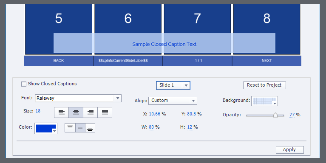Viewport: 326px width, 163px height.
Task: Edit the font Size value 18
Action: coord(38,111)
